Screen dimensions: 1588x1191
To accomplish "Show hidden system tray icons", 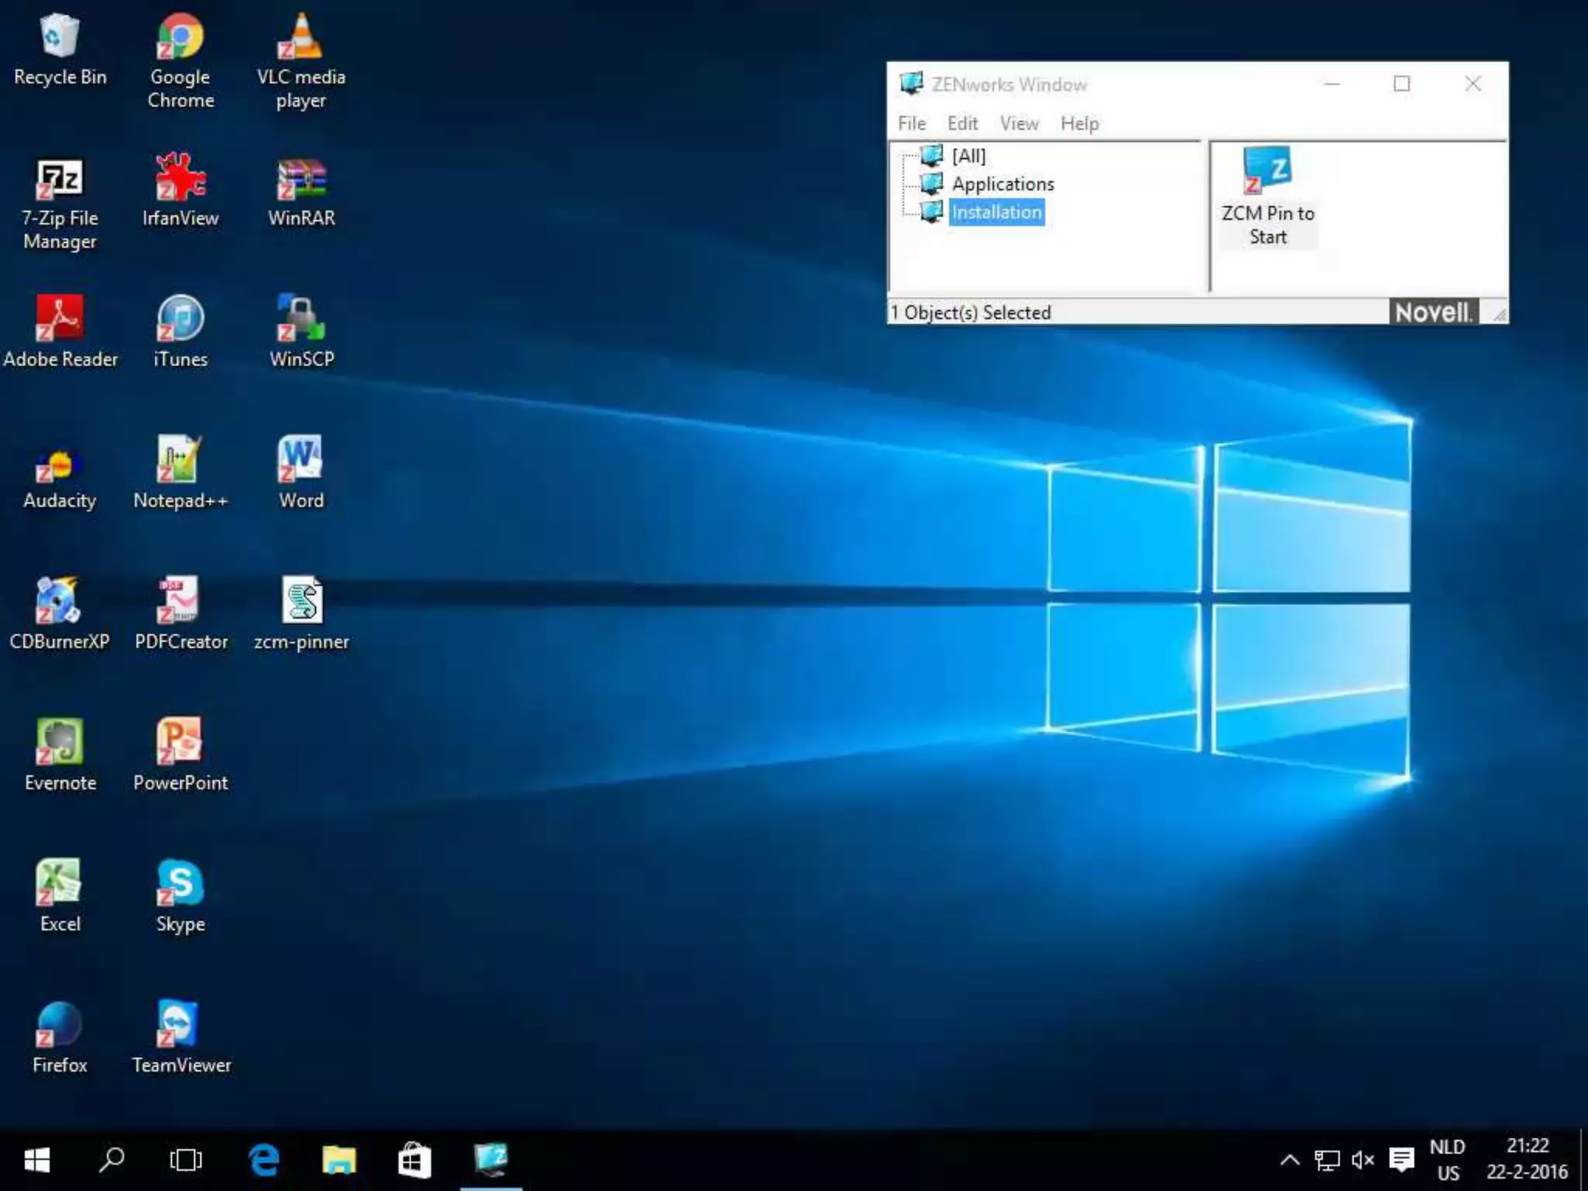I will [1289, 1160].
